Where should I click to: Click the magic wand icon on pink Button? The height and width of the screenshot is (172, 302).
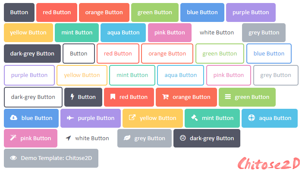coord(13,138)
